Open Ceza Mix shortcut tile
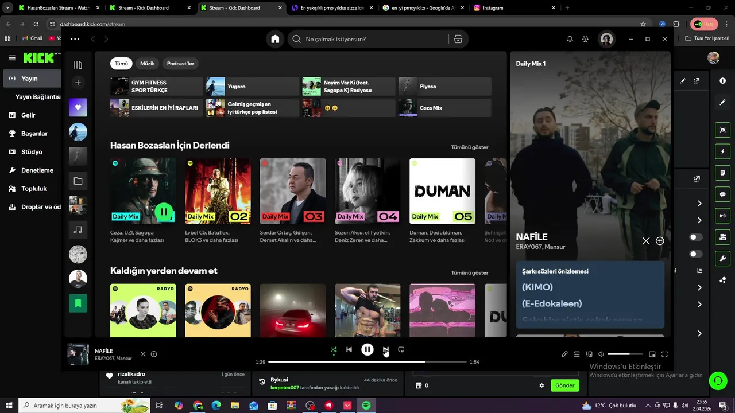 (445, 108)
